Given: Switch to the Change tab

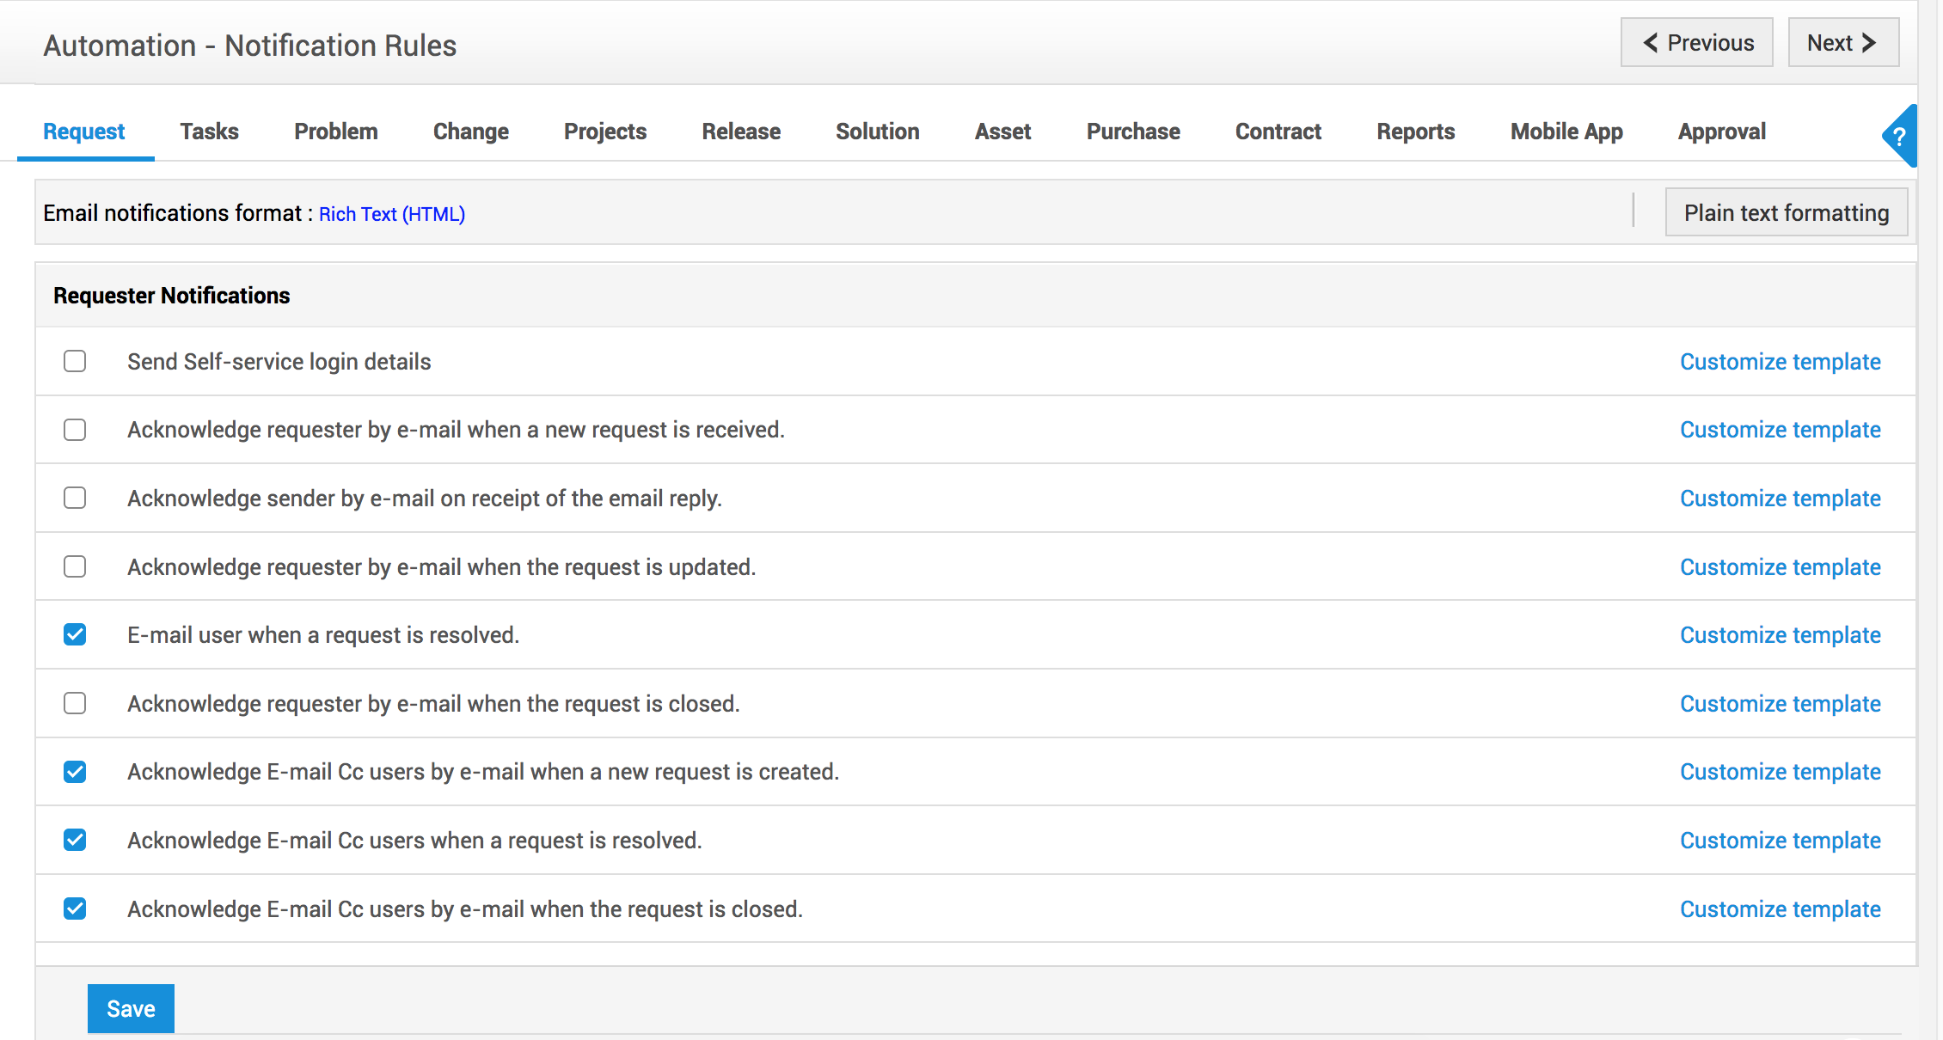Looking at the screenshot, I should click(x=470, y=132).
